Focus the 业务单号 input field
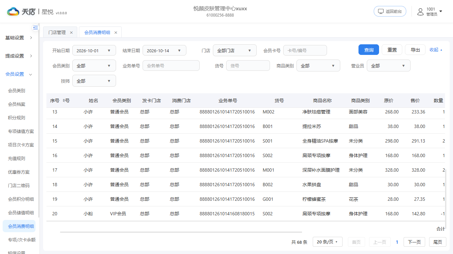Screen dimensions: 453x254 [171, 66]
